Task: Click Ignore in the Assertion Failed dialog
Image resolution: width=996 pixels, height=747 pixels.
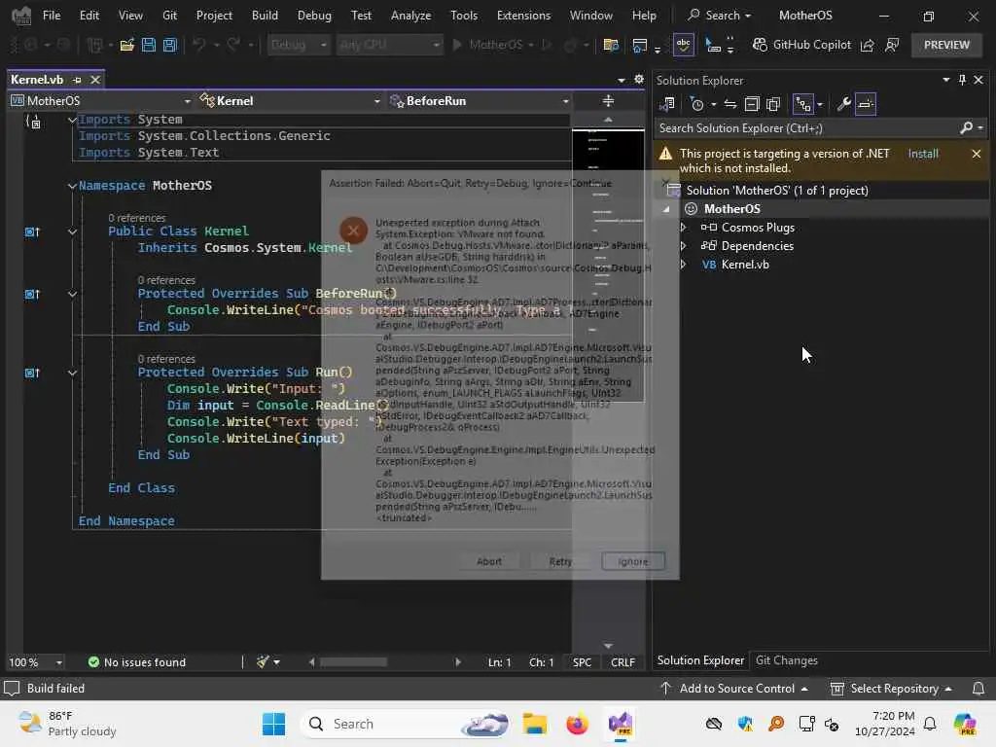Action: point(632,561)
